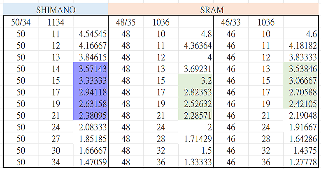This screenshot has height=169, width=321.
Task: Click the purple cell 2.94118
Action: click(91, 92)
